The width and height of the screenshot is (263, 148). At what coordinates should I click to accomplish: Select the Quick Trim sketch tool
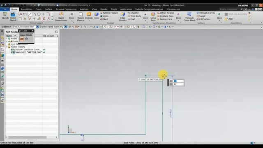coord(25,19)
